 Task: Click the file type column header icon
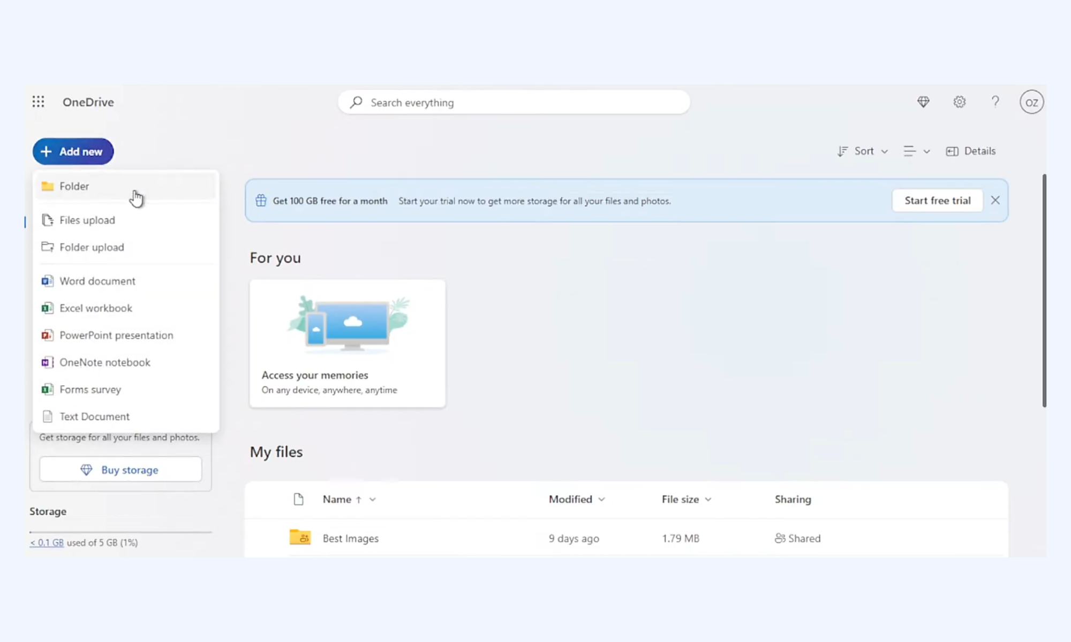[x=298, y=499]
